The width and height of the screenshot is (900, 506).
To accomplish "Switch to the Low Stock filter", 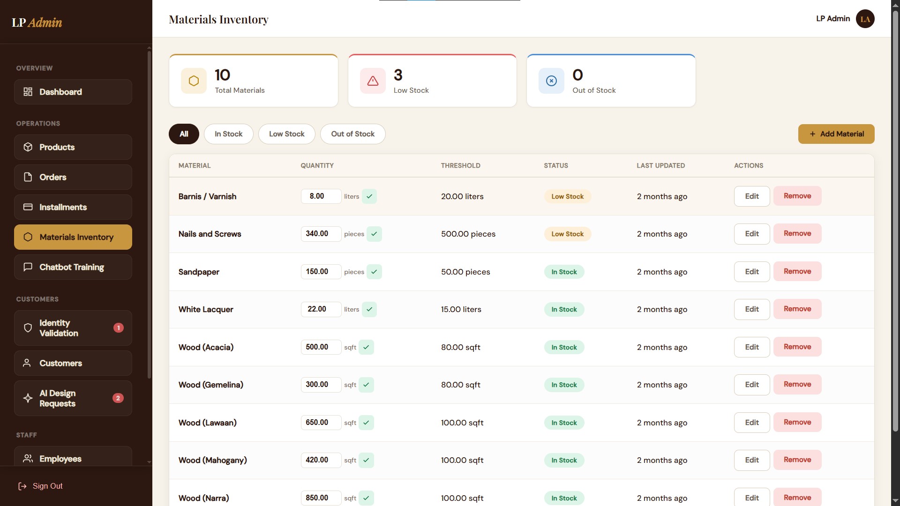I will [287, 134].
